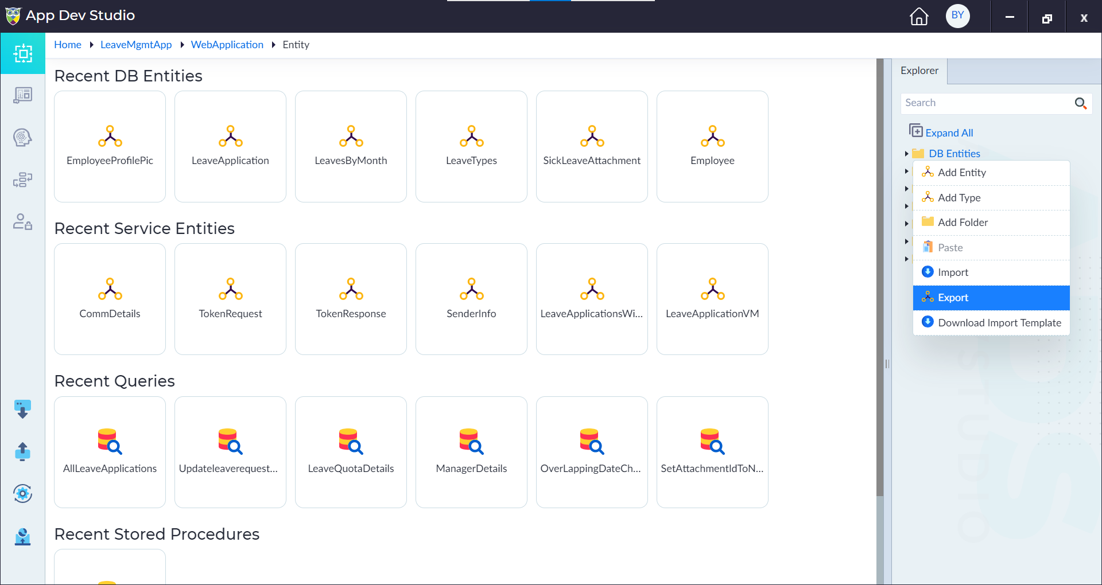
Task: Open the LeaveTypes entity card
Action: point(471,146)
